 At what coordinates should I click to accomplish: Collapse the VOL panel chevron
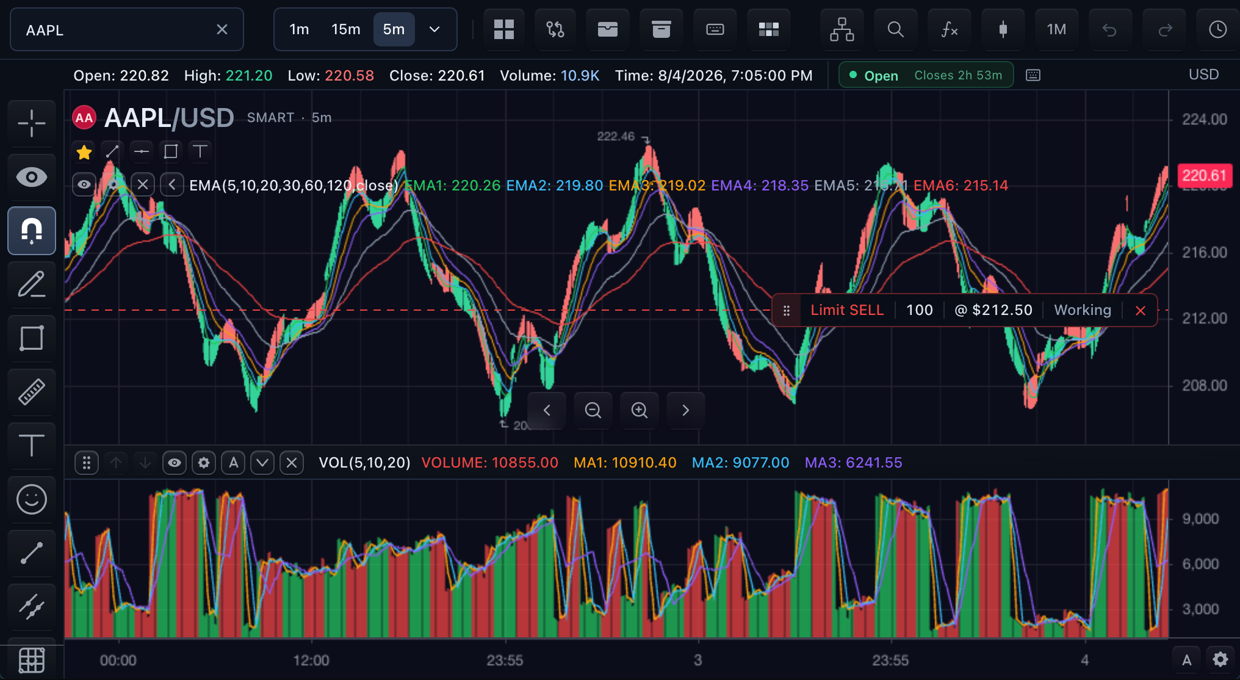[x=262, y=463]
